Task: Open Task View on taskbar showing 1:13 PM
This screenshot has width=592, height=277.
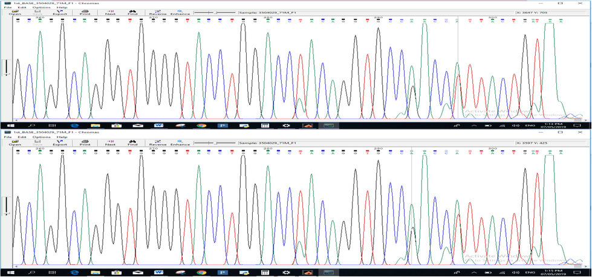Action: (x=53, y=125)
